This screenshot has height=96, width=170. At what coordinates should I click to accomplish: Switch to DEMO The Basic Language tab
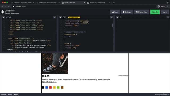(48, 3)
